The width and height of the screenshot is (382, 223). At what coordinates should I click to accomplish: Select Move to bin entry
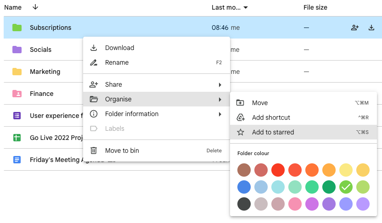click(157, 151)
